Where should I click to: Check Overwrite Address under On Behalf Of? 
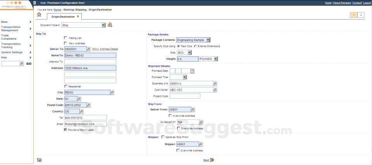[178, 128]
